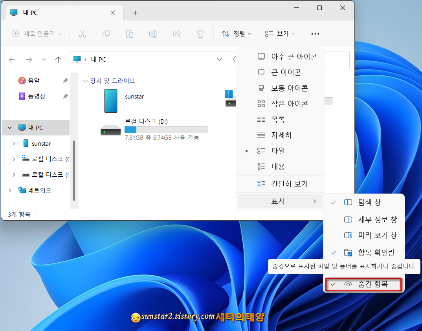
Task: Open the Videos quick access folder
Action: coord(32,96)
